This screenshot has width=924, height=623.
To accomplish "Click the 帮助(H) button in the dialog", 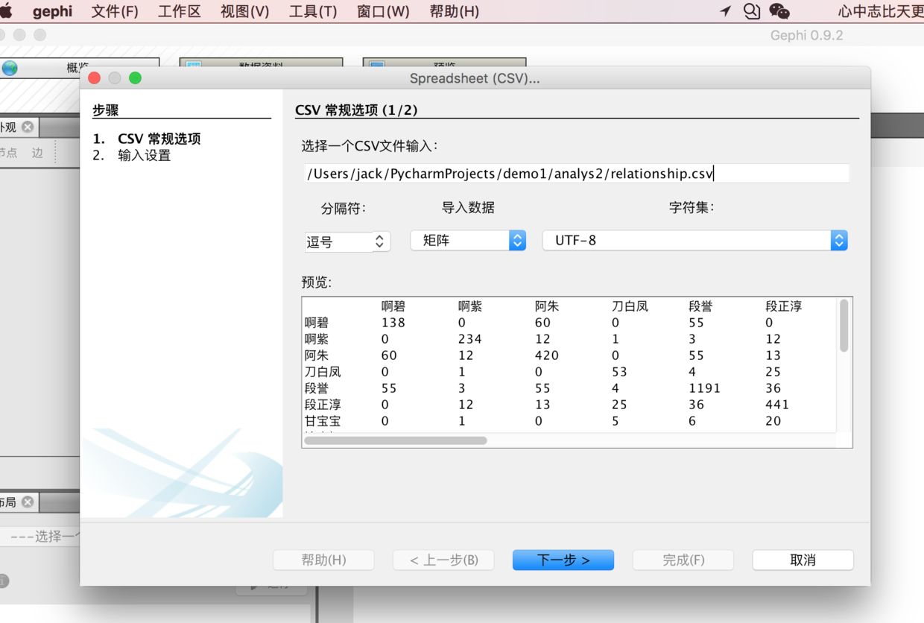I will 323,560.
